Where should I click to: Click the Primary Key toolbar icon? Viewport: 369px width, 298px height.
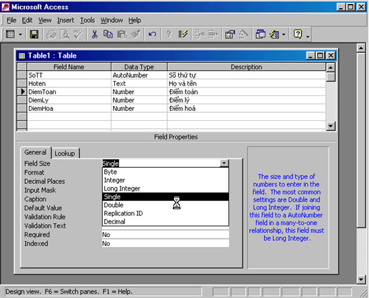(x=169, y=34)
